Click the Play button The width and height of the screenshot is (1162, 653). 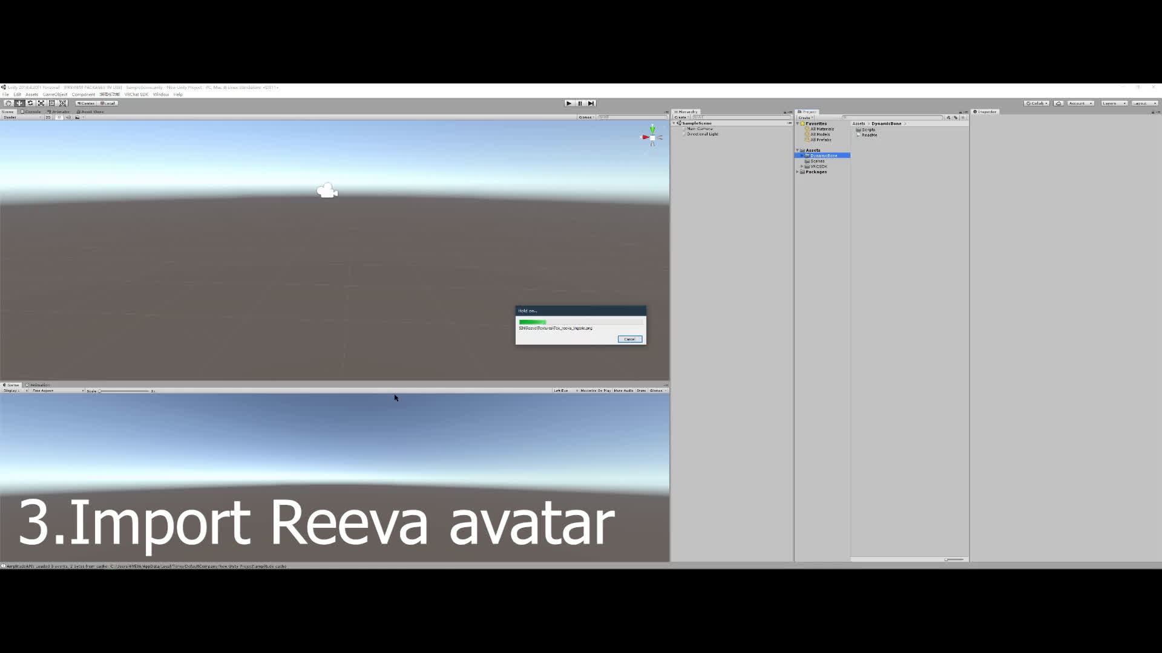point(569,103)
